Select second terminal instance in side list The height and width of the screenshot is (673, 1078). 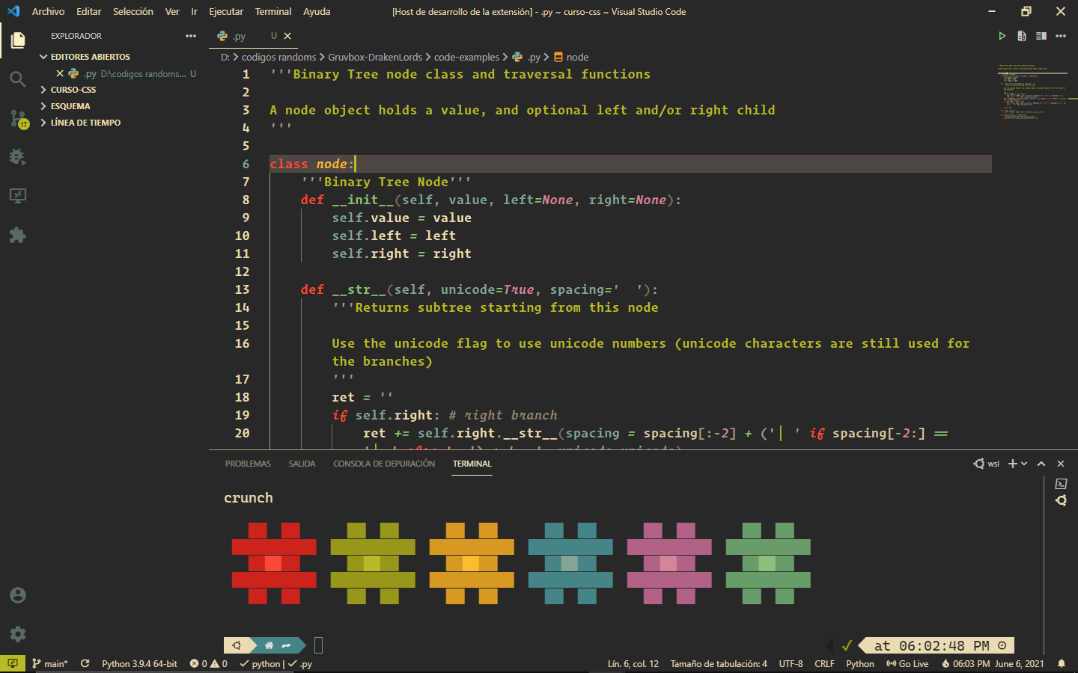pyautogui.click(x=1061, y=500)
